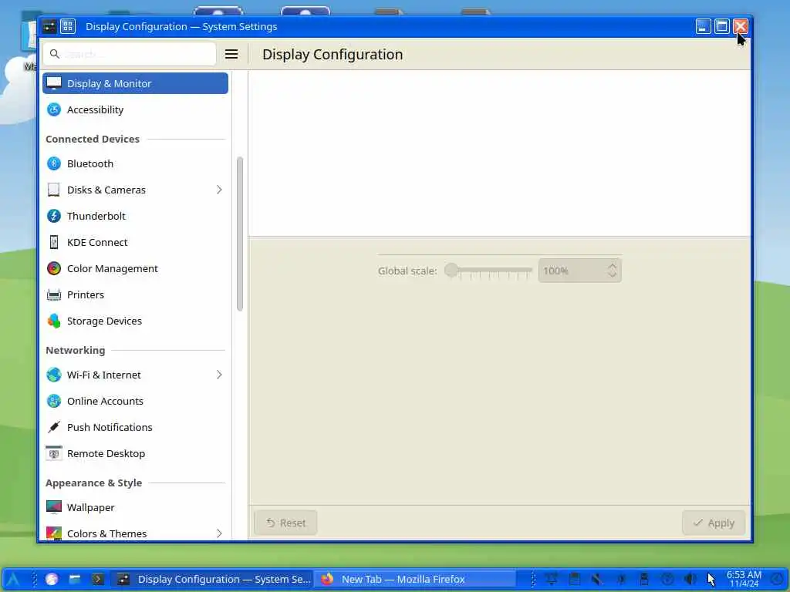Click the settings search field

130,55
